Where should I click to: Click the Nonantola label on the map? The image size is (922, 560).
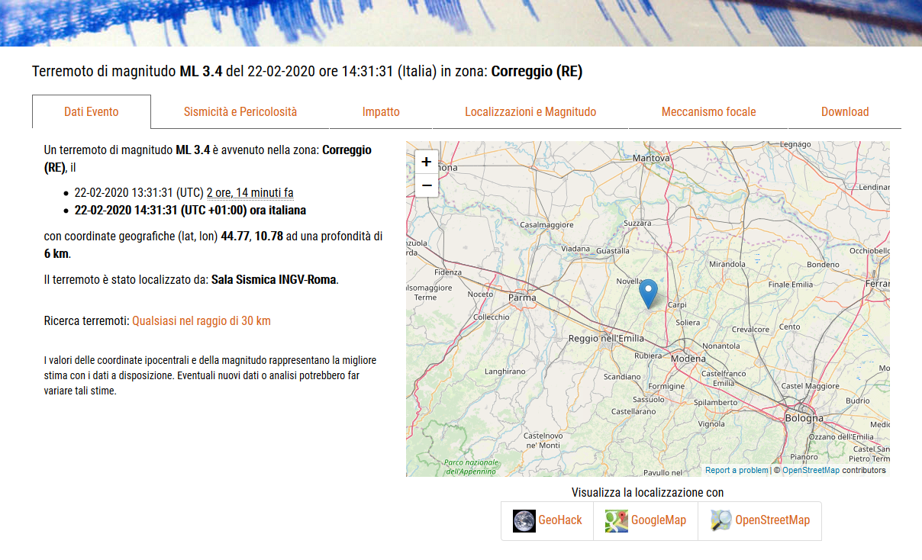721,346
